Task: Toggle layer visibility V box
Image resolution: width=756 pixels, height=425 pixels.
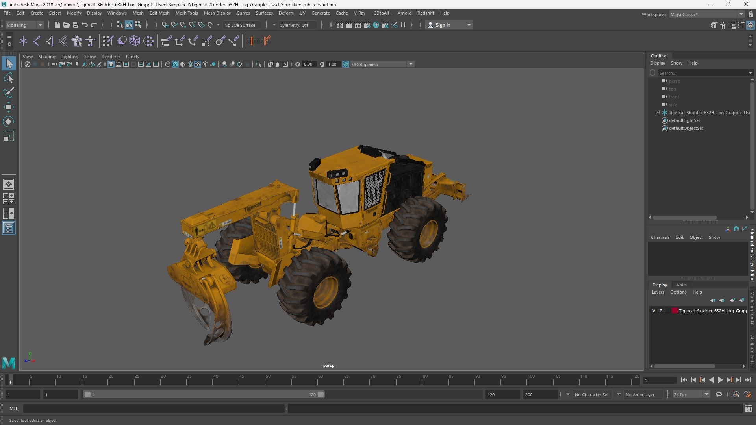Action: coord(654,311)
